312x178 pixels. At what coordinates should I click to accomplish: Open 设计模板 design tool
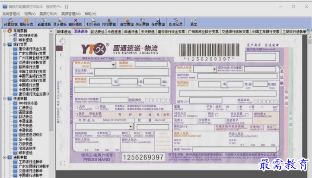click(x=60, y=22)
